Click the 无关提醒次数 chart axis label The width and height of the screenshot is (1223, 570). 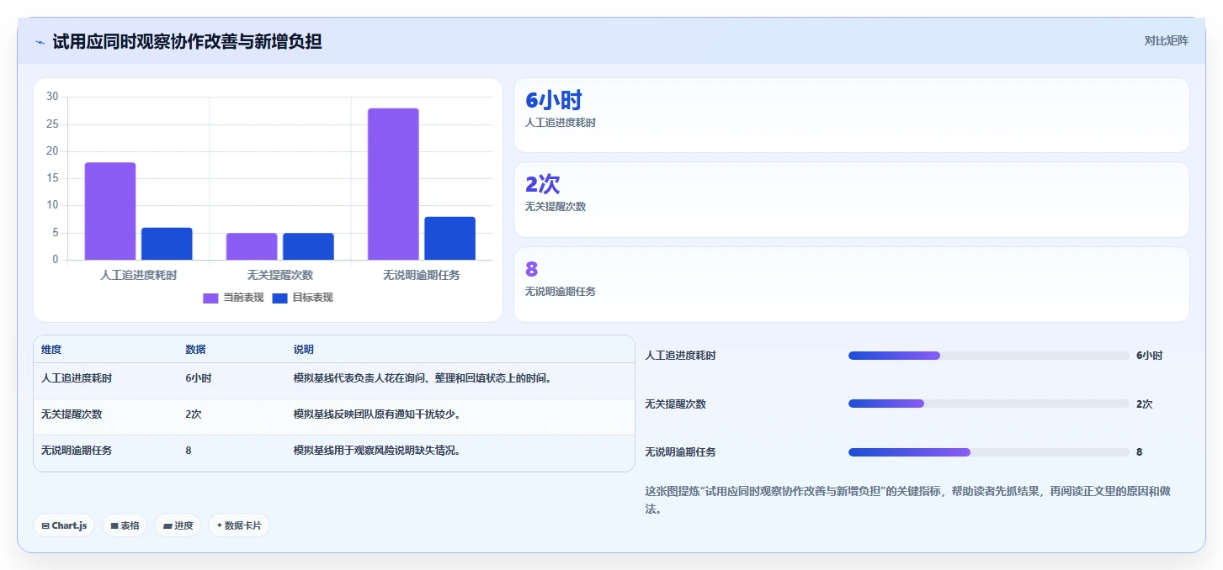(x=280, y=275)
